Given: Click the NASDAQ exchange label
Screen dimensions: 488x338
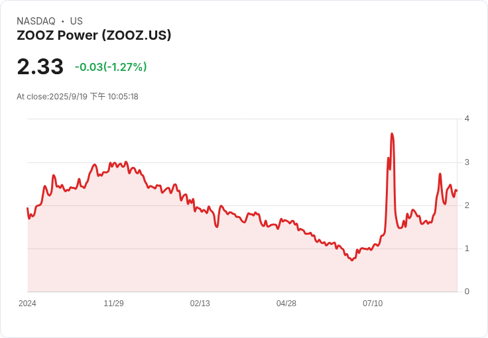Looking at the screenshot, I should (x=36, y=21).
